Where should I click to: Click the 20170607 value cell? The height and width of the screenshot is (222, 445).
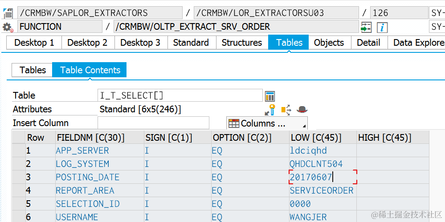pyautogui.click(x=323, y=177)
